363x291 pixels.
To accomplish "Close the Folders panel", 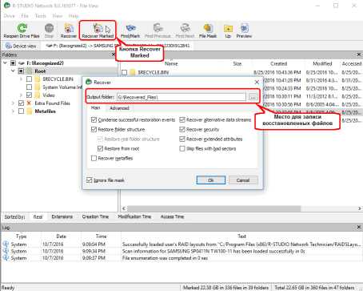I will pyautogui.click(x=114, y=55).
